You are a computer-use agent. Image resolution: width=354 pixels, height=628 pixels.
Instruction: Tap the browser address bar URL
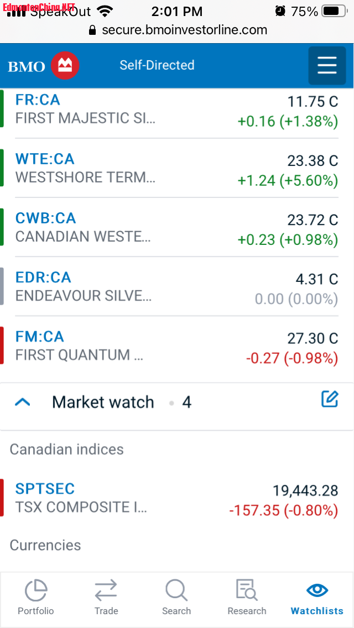184,30
